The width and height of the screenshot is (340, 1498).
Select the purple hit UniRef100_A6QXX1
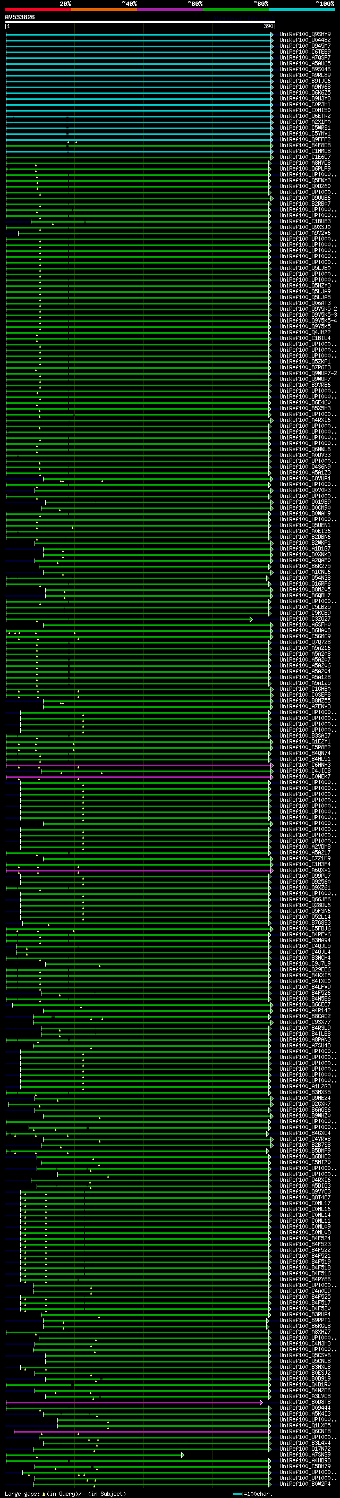tap(305, 869)
